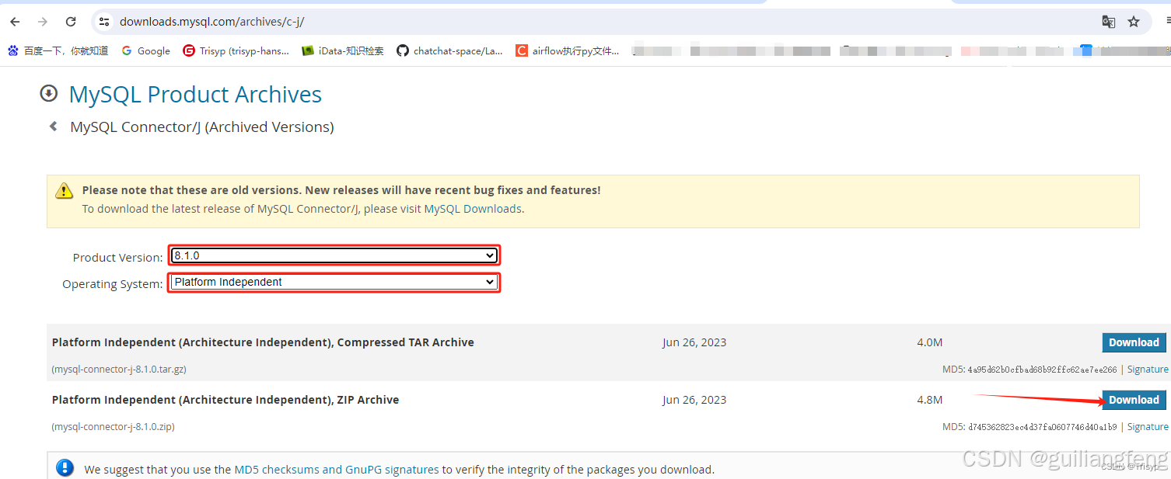Follow the MySQL Downloads link

(x=473, y=209)
